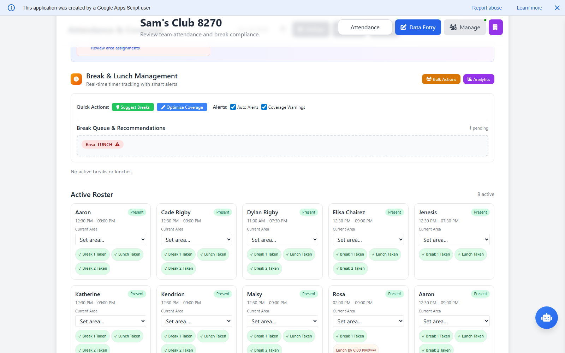Viewport: 565px width, 353px height.
Task: Open the Report abuse link
Action: pyautogui.click(x=487, y=8)
